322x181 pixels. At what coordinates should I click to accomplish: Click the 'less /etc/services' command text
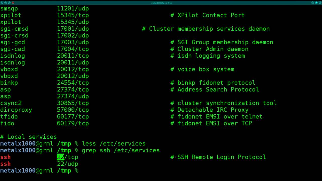point(113,144)
